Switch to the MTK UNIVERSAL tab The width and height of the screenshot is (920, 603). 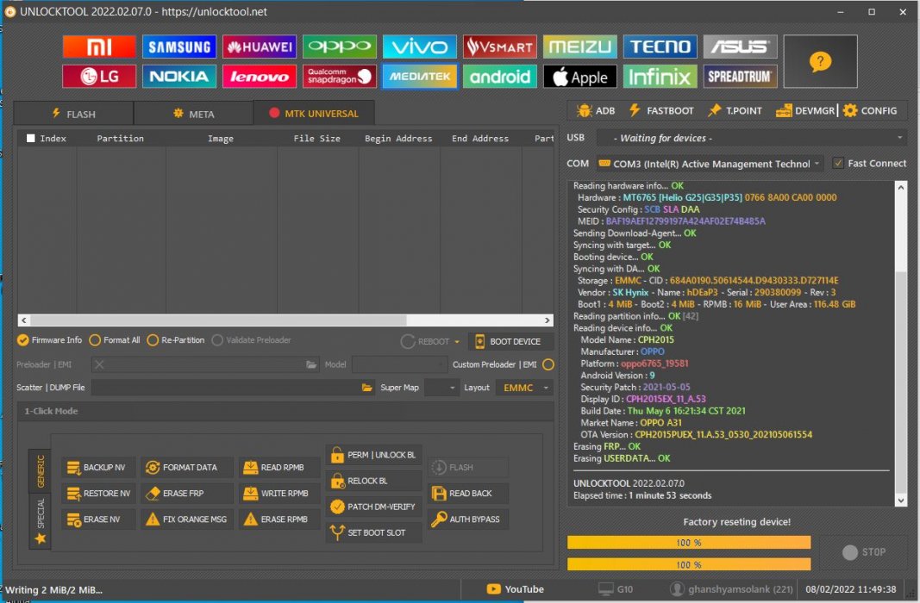click(314, 113)
